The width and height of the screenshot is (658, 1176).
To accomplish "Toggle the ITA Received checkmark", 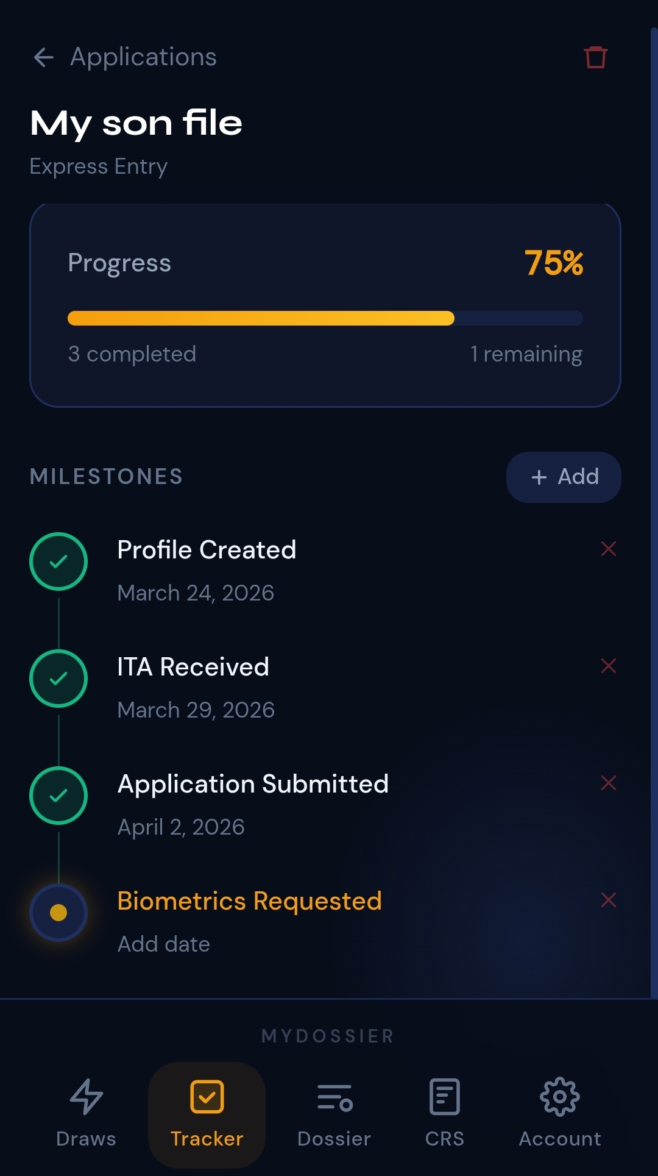I will (58, 679).
